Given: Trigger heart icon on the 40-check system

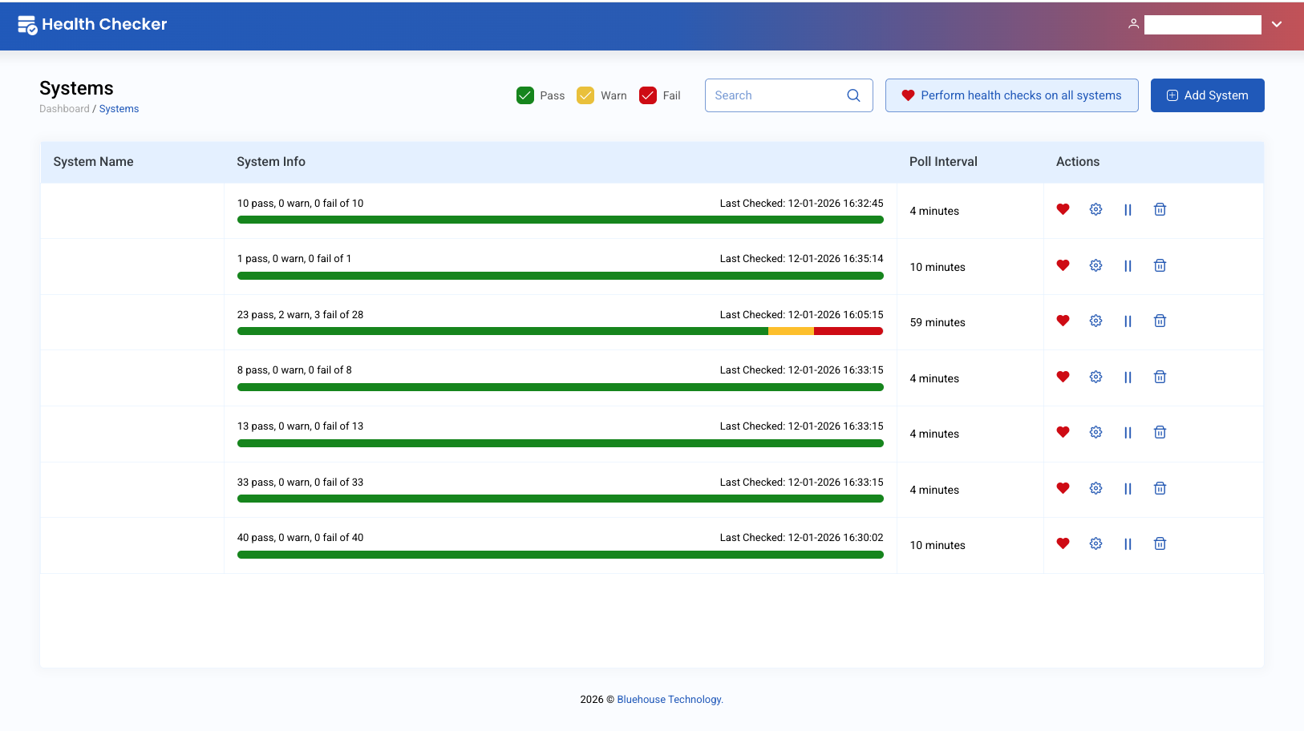Looking at the screenshot, I should (1063, 543).
